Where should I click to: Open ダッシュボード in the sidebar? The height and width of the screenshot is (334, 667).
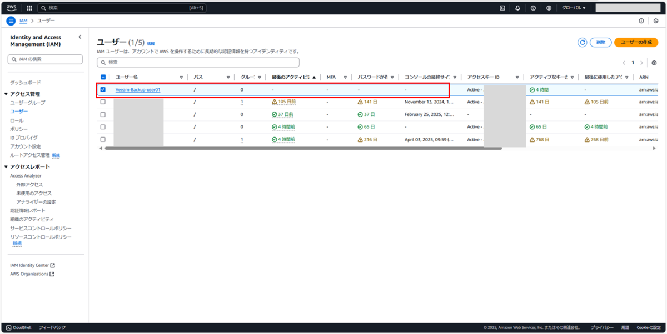(26, 82)
